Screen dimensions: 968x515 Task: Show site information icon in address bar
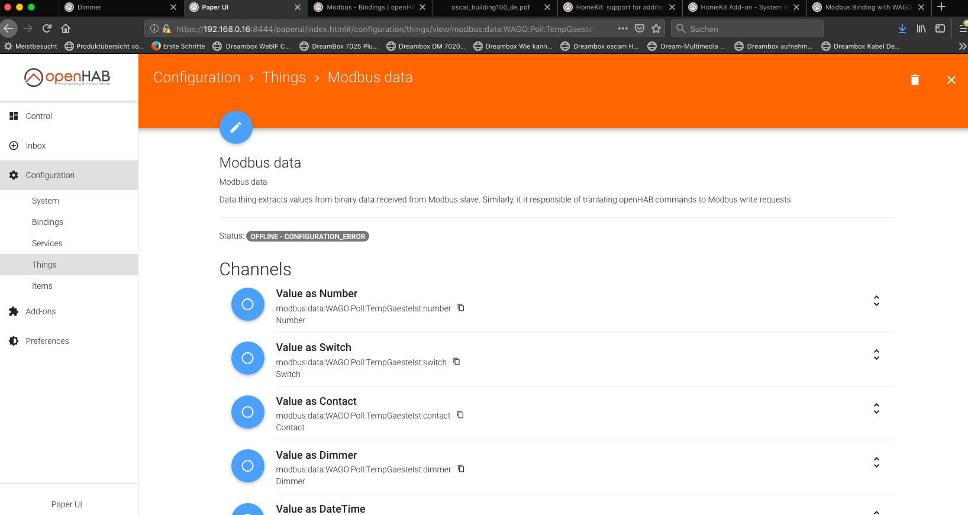(154, 28)
